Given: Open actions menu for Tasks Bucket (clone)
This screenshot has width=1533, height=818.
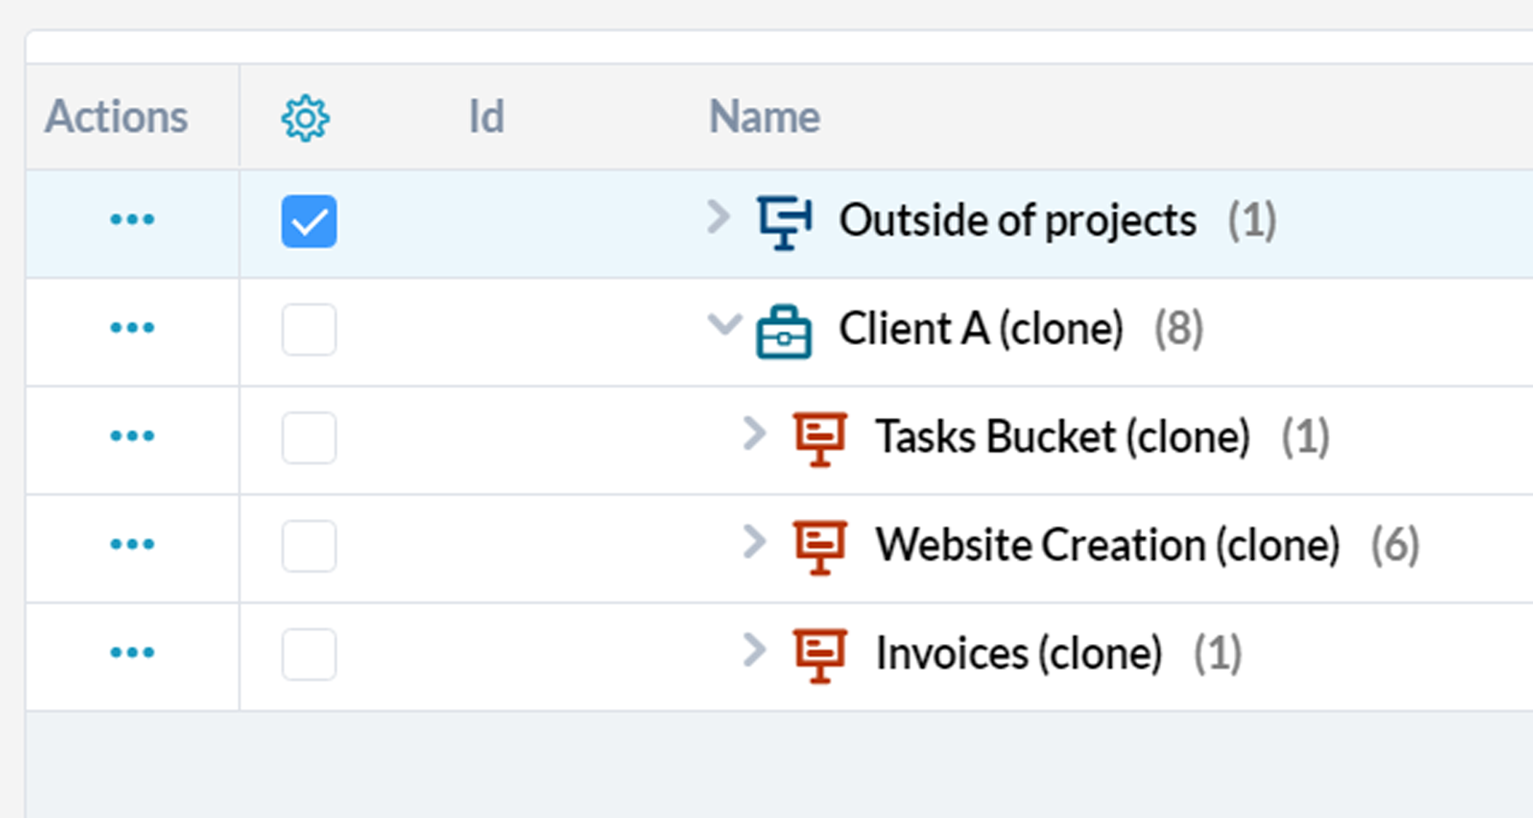Looking at the screenshot, I should [x=132, y=436].
